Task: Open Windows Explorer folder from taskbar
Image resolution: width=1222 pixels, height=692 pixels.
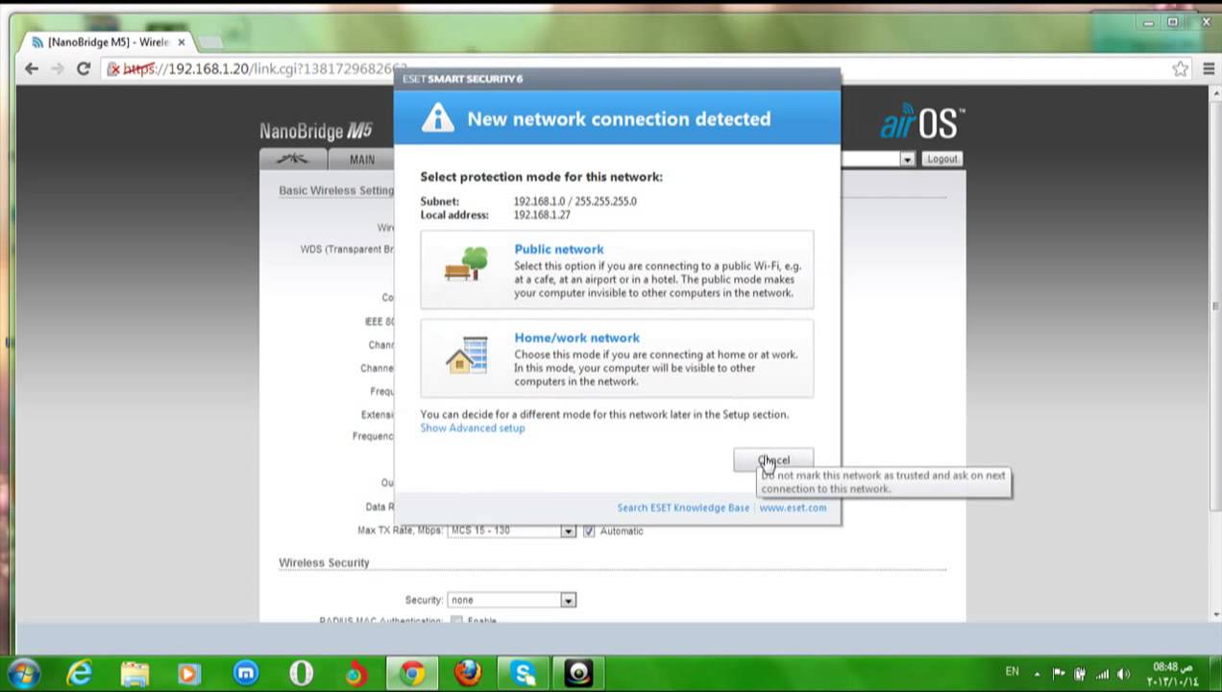Action: coord(134,674)
